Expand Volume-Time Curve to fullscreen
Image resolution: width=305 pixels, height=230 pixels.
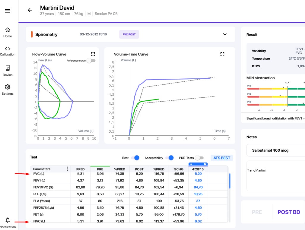click(222, 54)
